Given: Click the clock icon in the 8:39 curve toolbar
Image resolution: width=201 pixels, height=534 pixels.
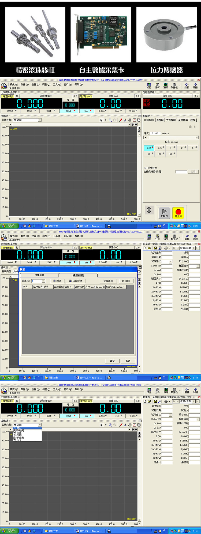Looking at the screenshot, I should click(x=139, y=120).
